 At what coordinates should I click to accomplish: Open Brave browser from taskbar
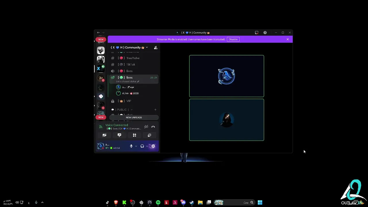pyautogui.click(x=116, y=202)
